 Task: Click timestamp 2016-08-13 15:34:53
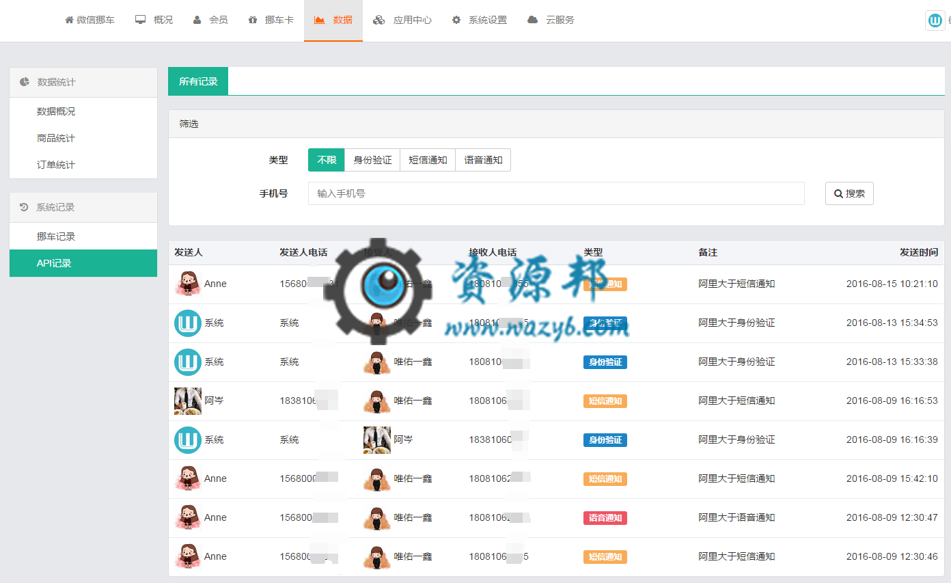[x=892, y=323]
